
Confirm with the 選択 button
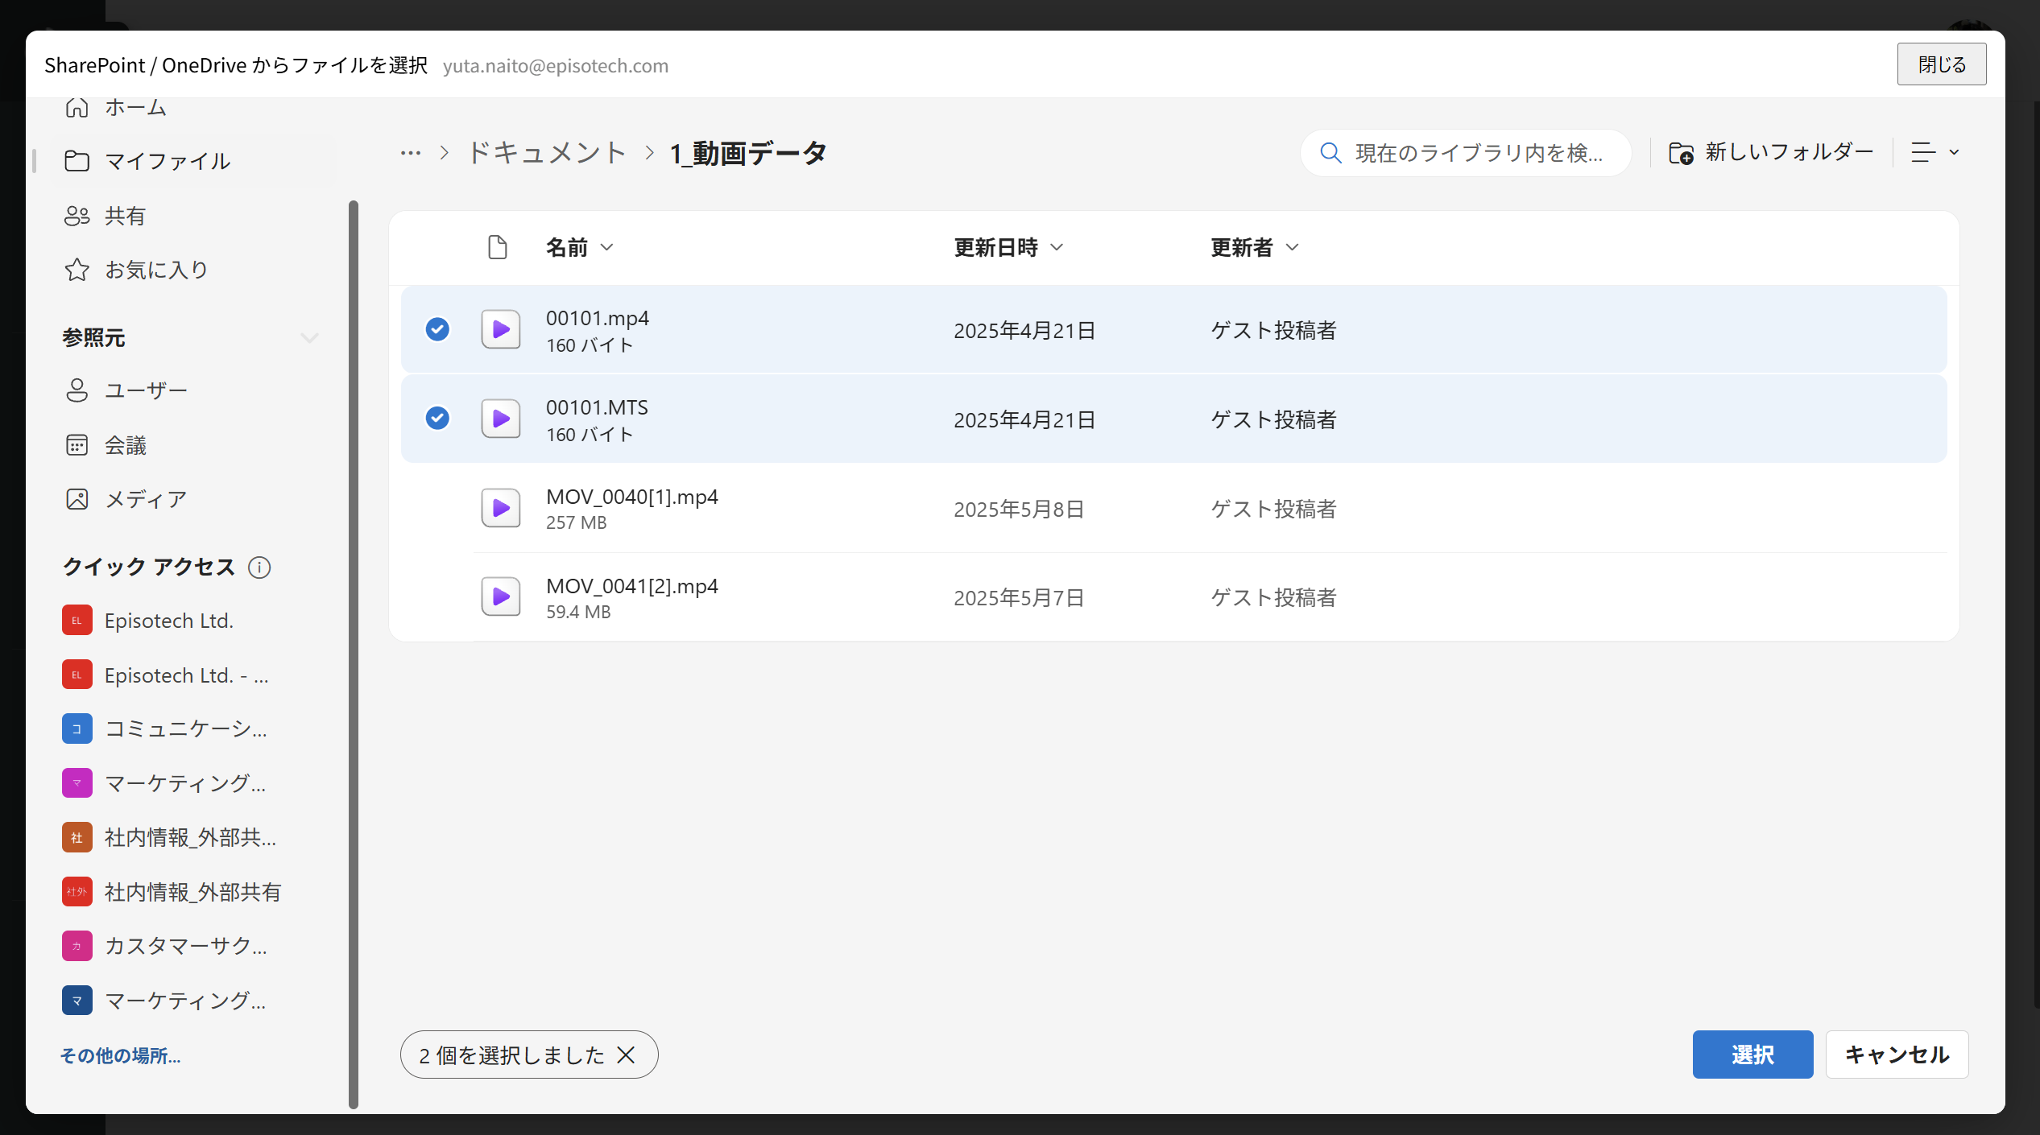tap(1752, 1055)
